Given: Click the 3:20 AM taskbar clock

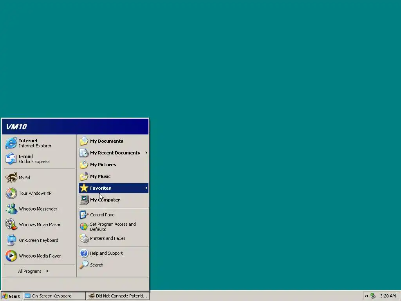Looking at the screenshot, I should click(388, 296).
